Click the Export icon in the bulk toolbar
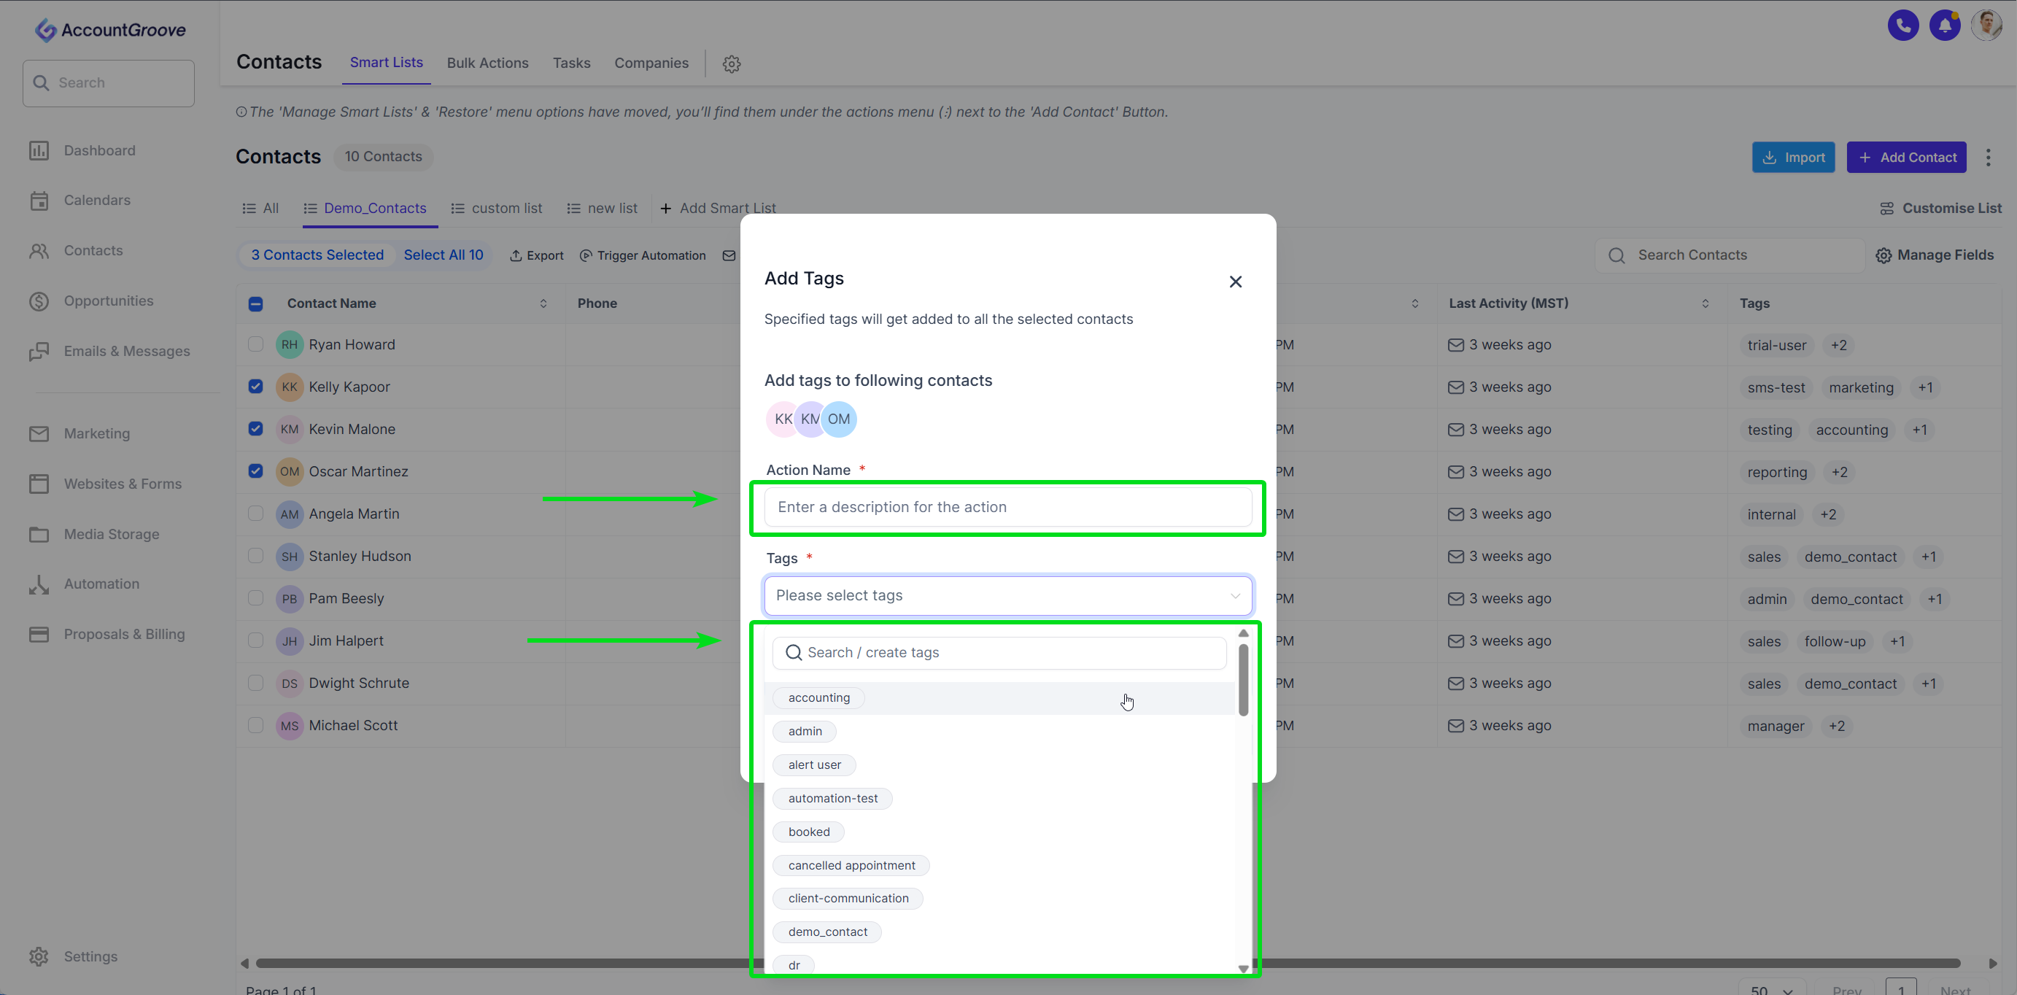2017x995 pixels. tap(516, 256)
